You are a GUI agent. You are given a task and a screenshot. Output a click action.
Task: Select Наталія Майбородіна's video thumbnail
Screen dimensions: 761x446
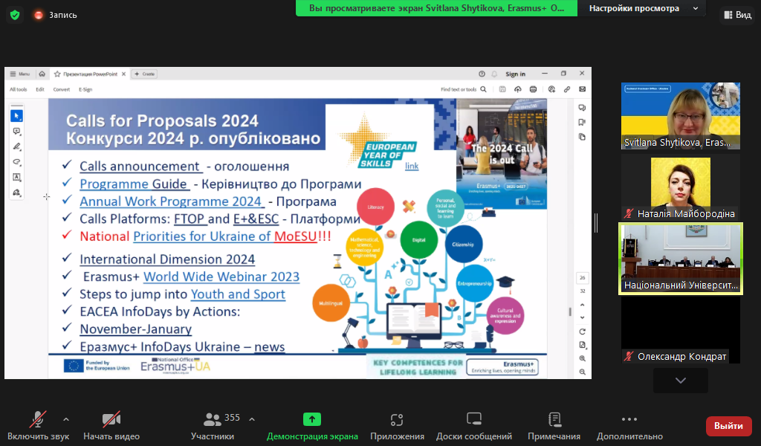pos(681,188)
